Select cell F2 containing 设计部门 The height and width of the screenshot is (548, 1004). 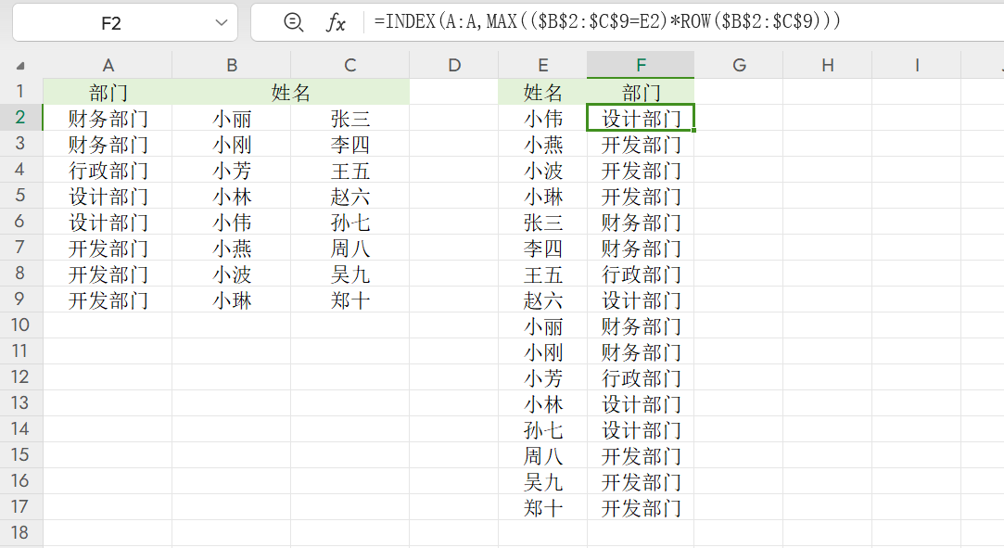[640, 118]
